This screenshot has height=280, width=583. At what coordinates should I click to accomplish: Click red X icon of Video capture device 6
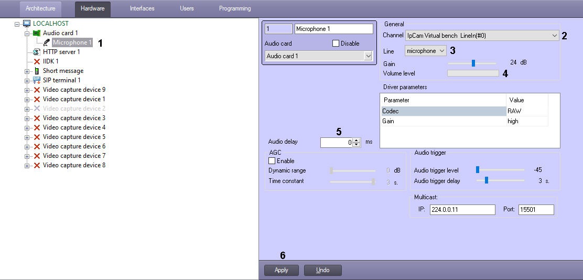click(x=37, y=146)
